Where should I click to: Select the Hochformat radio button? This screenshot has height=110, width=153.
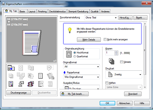(75, 53)
